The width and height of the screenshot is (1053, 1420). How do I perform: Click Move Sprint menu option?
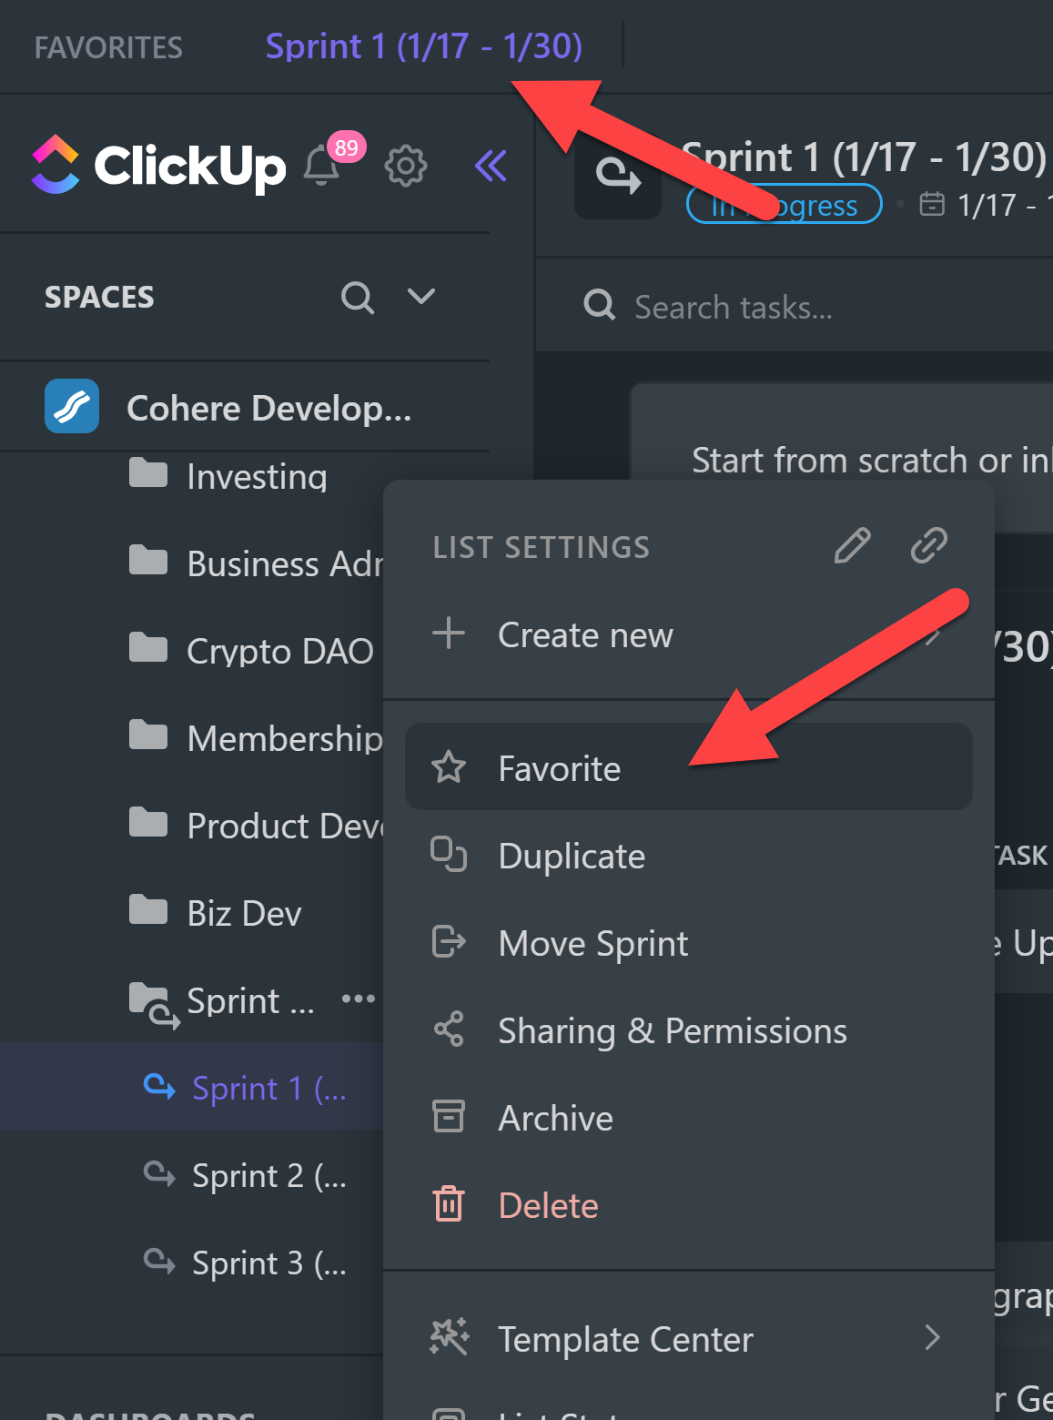(593, 943)
